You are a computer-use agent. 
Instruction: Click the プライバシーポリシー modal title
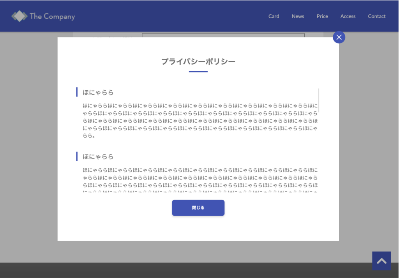(x=198, y=62)
